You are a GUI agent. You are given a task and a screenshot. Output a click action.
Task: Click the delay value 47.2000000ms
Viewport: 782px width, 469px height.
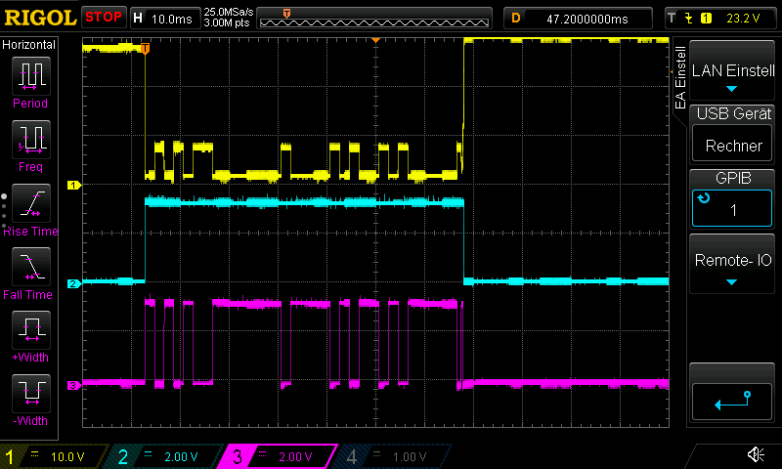[587, 19]
